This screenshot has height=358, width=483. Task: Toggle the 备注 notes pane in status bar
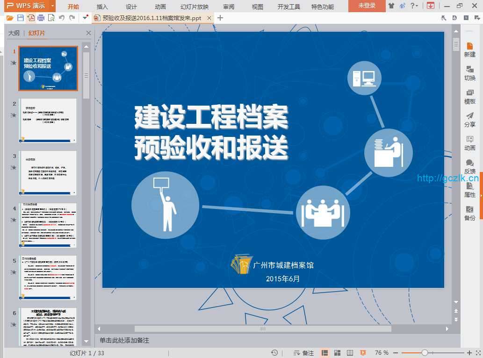pos(303,352)
